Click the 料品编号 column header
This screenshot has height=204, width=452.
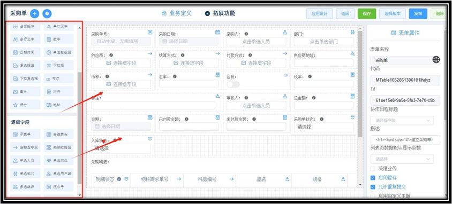point(209,179)
